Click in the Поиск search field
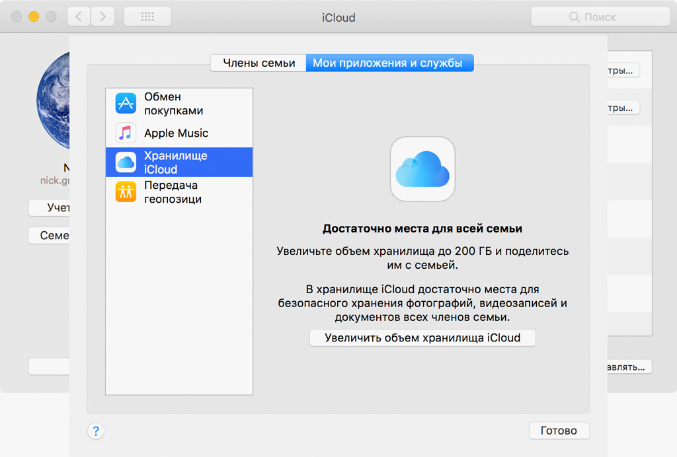The image size is (677, 457). click(600, 17)
